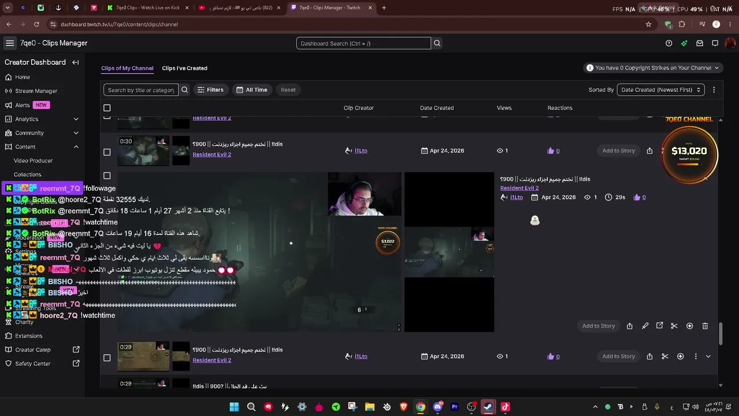Viewport: 739px width, 416px height.
Task: Select the 0:29 clip checkbox
Action: point(107,358)
